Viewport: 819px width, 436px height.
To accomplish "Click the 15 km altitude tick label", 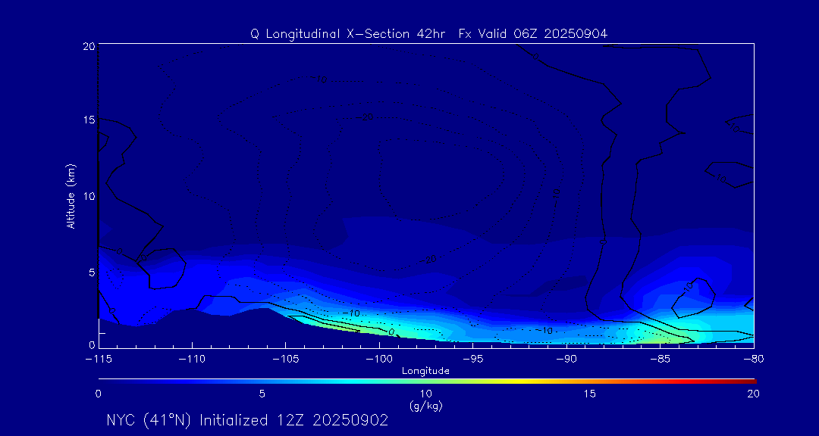I will click(87, 120).
